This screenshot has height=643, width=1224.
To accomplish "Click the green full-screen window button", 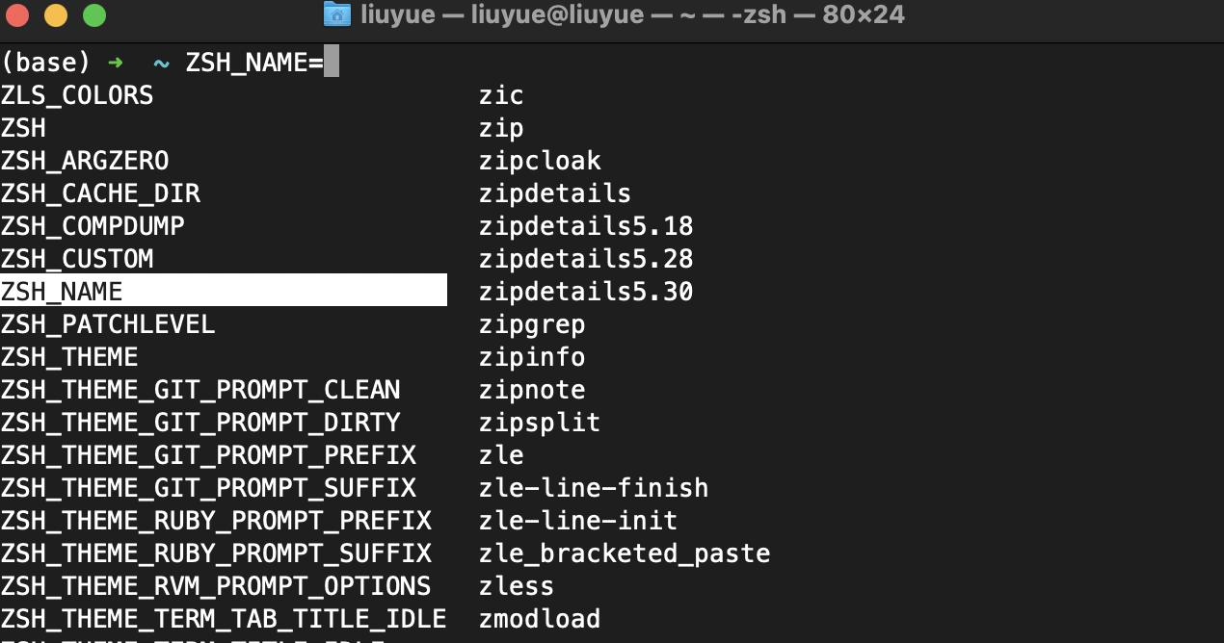I will point(93,15).
